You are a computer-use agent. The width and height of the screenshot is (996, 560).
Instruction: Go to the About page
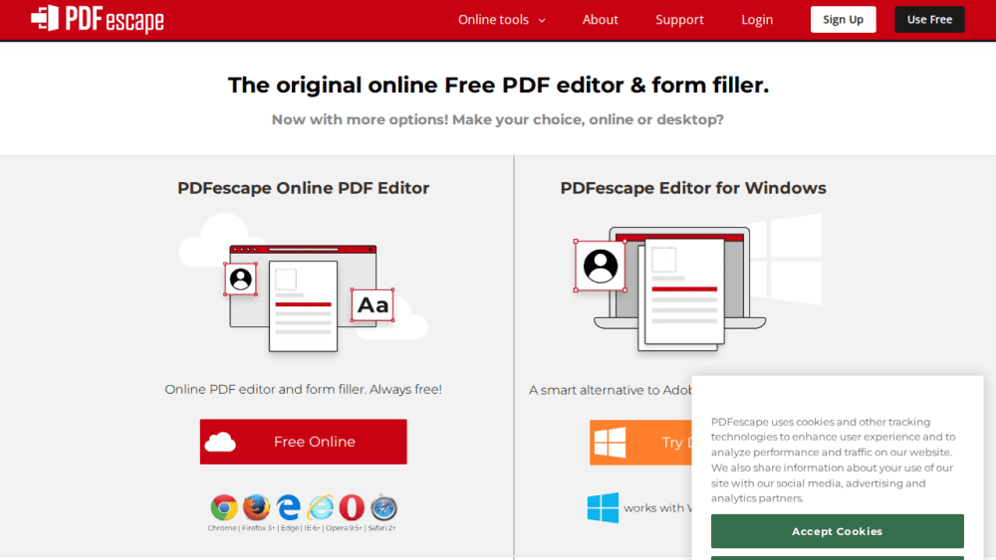[x=601, y=20]
